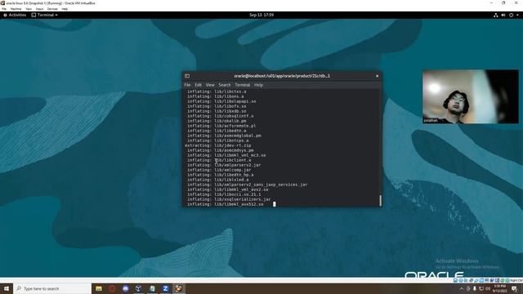Open the terminal window's Help menu

pos(258,85)
